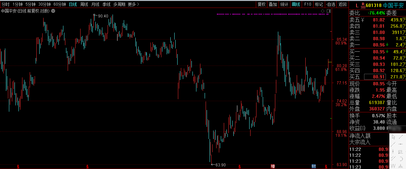
Task: Expand the 更多 periods list
Action: point(133,4)
